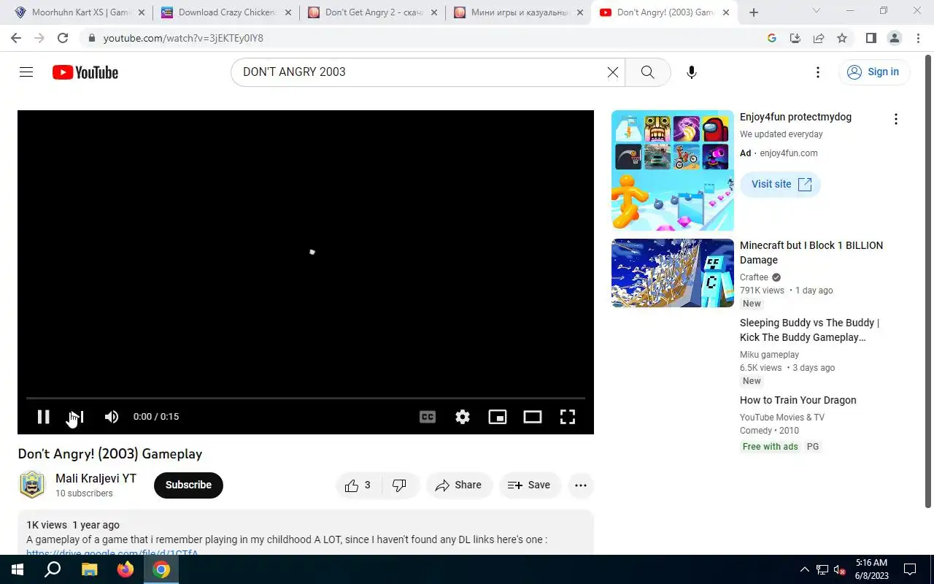Open Windows notification center
The image size is (934, 584).
tap(910, 569)
